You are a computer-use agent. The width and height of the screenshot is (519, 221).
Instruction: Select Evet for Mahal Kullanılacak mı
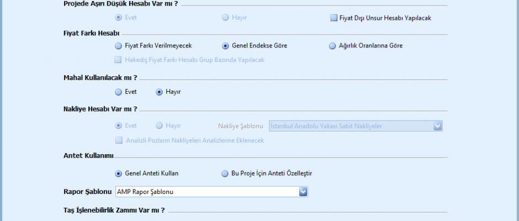(118, 92)
